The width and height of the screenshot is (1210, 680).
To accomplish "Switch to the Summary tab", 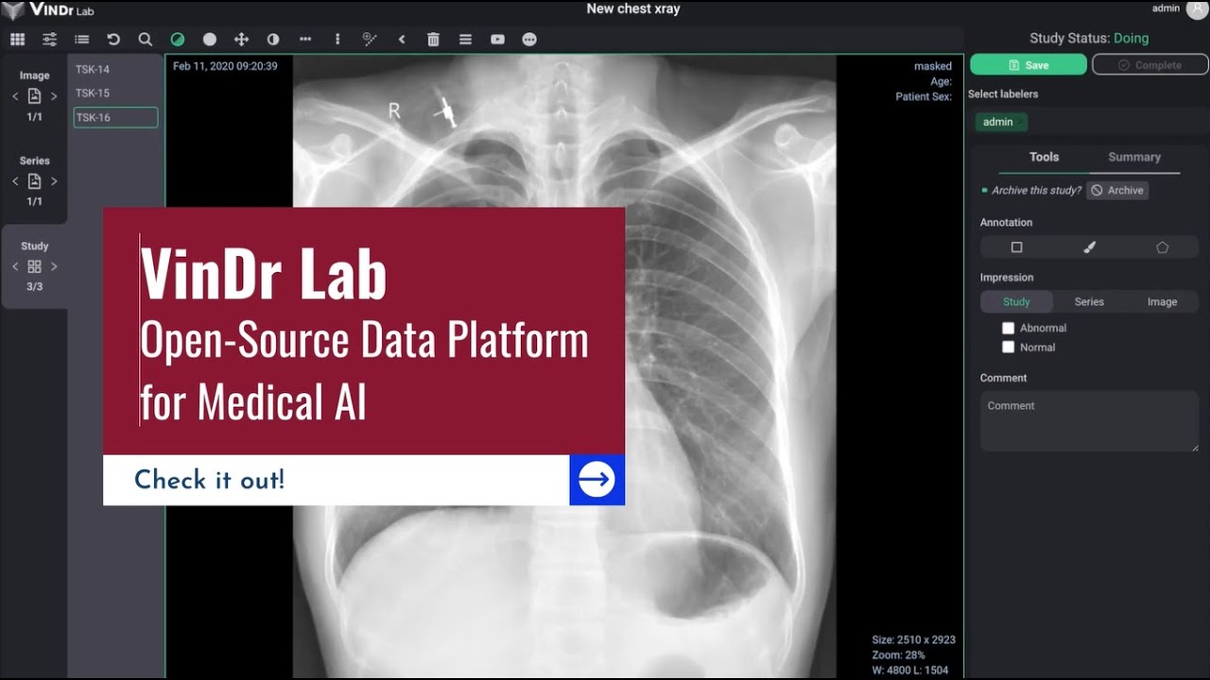I will (x=1134, y=157).
